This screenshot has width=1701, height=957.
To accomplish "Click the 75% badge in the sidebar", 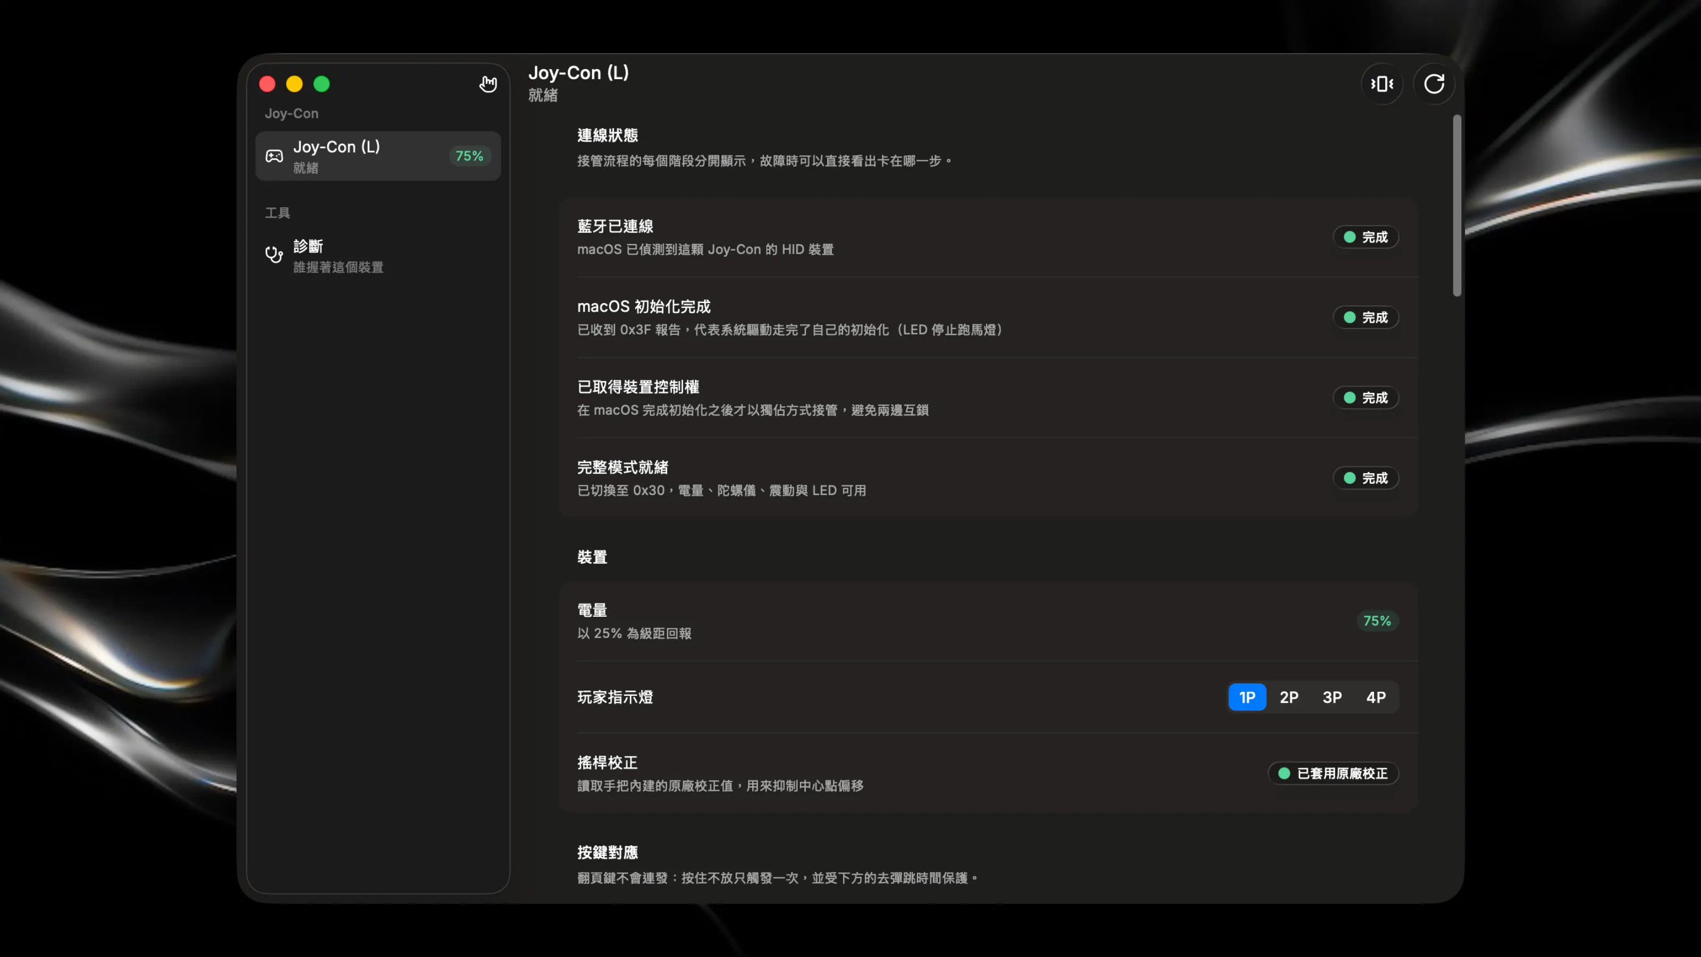I will [469, 156].
